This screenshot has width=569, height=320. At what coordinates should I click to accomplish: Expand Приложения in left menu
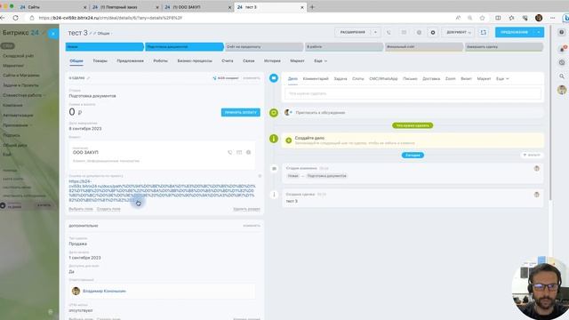click(x=17, y=125)
